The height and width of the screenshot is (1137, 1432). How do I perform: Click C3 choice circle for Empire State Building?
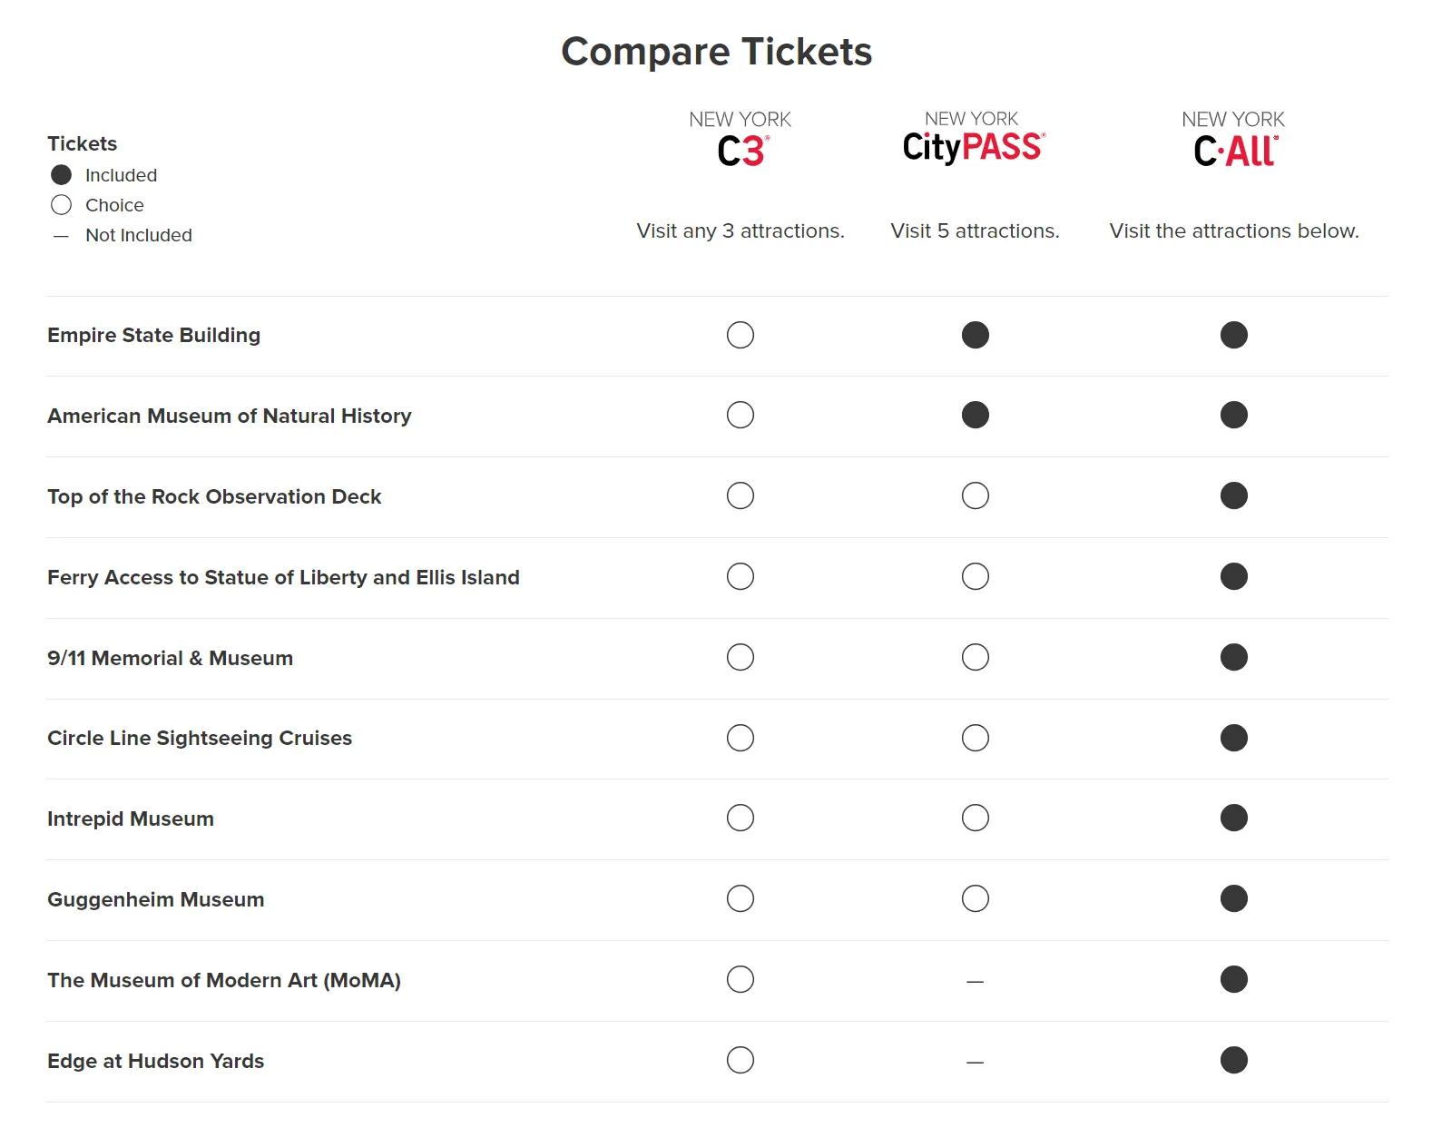click(x=741, y=335)
